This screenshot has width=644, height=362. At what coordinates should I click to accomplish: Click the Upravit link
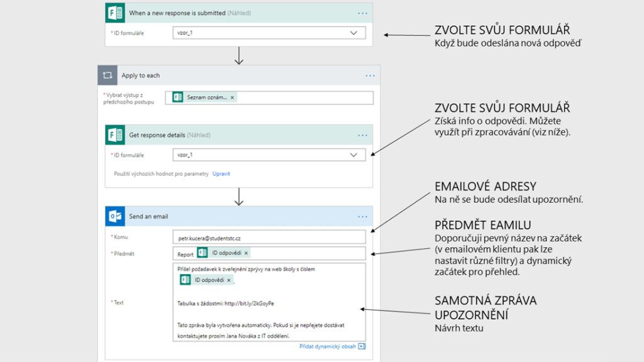pos(221,173)
